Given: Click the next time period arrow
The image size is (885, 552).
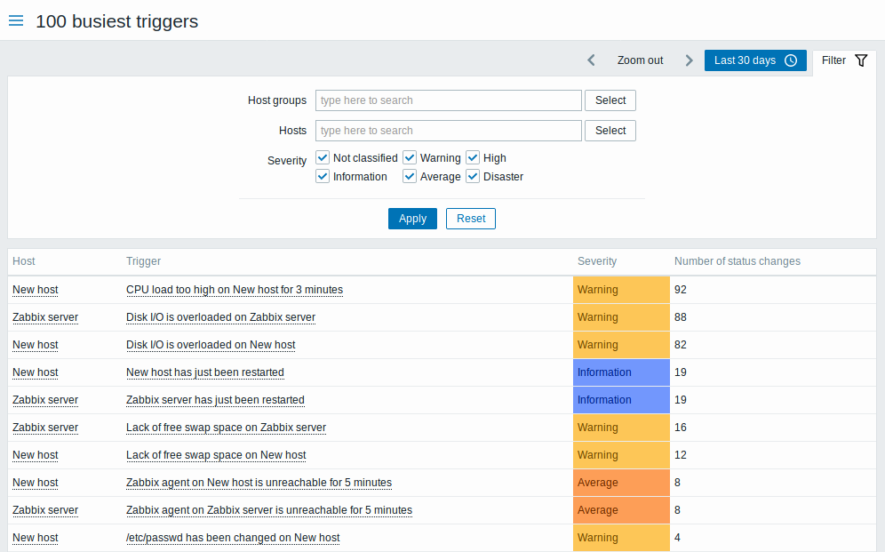Looking at the screenshot, I should coord(689,60).
